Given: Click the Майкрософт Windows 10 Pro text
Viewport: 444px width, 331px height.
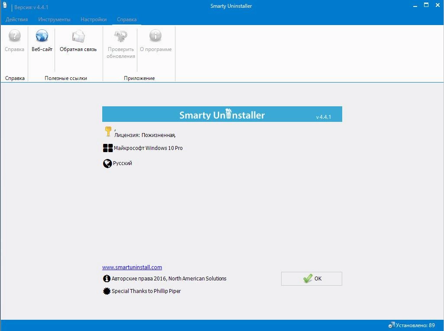Looking at the screenshot, I should 148,148.
